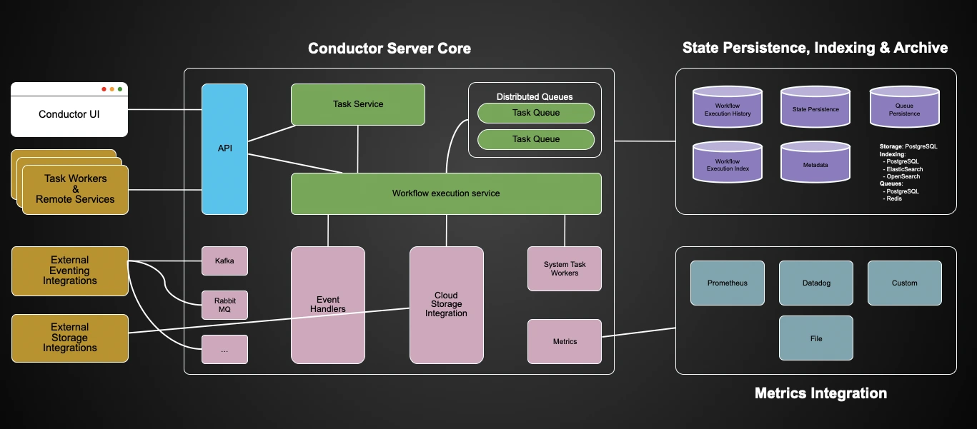This screenshot has width=977, height=429.
Task: Expand the ellipsis integration block
Action: point(224,349)
